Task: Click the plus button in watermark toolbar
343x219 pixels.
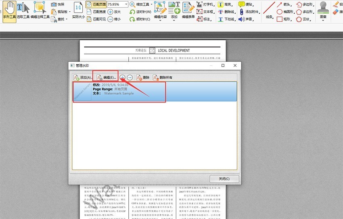Action: (123, 77)
